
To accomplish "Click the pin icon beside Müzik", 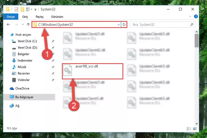I will point(53,67).
